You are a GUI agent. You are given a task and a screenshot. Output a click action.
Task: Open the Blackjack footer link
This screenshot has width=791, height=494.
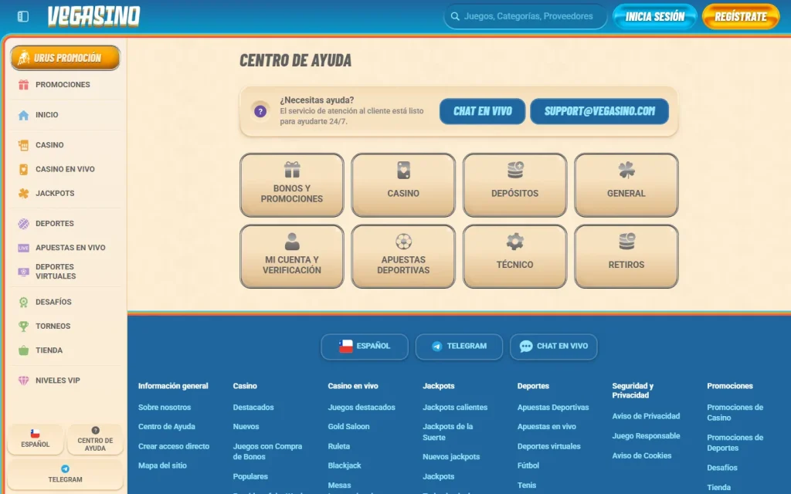click(345, 465)
